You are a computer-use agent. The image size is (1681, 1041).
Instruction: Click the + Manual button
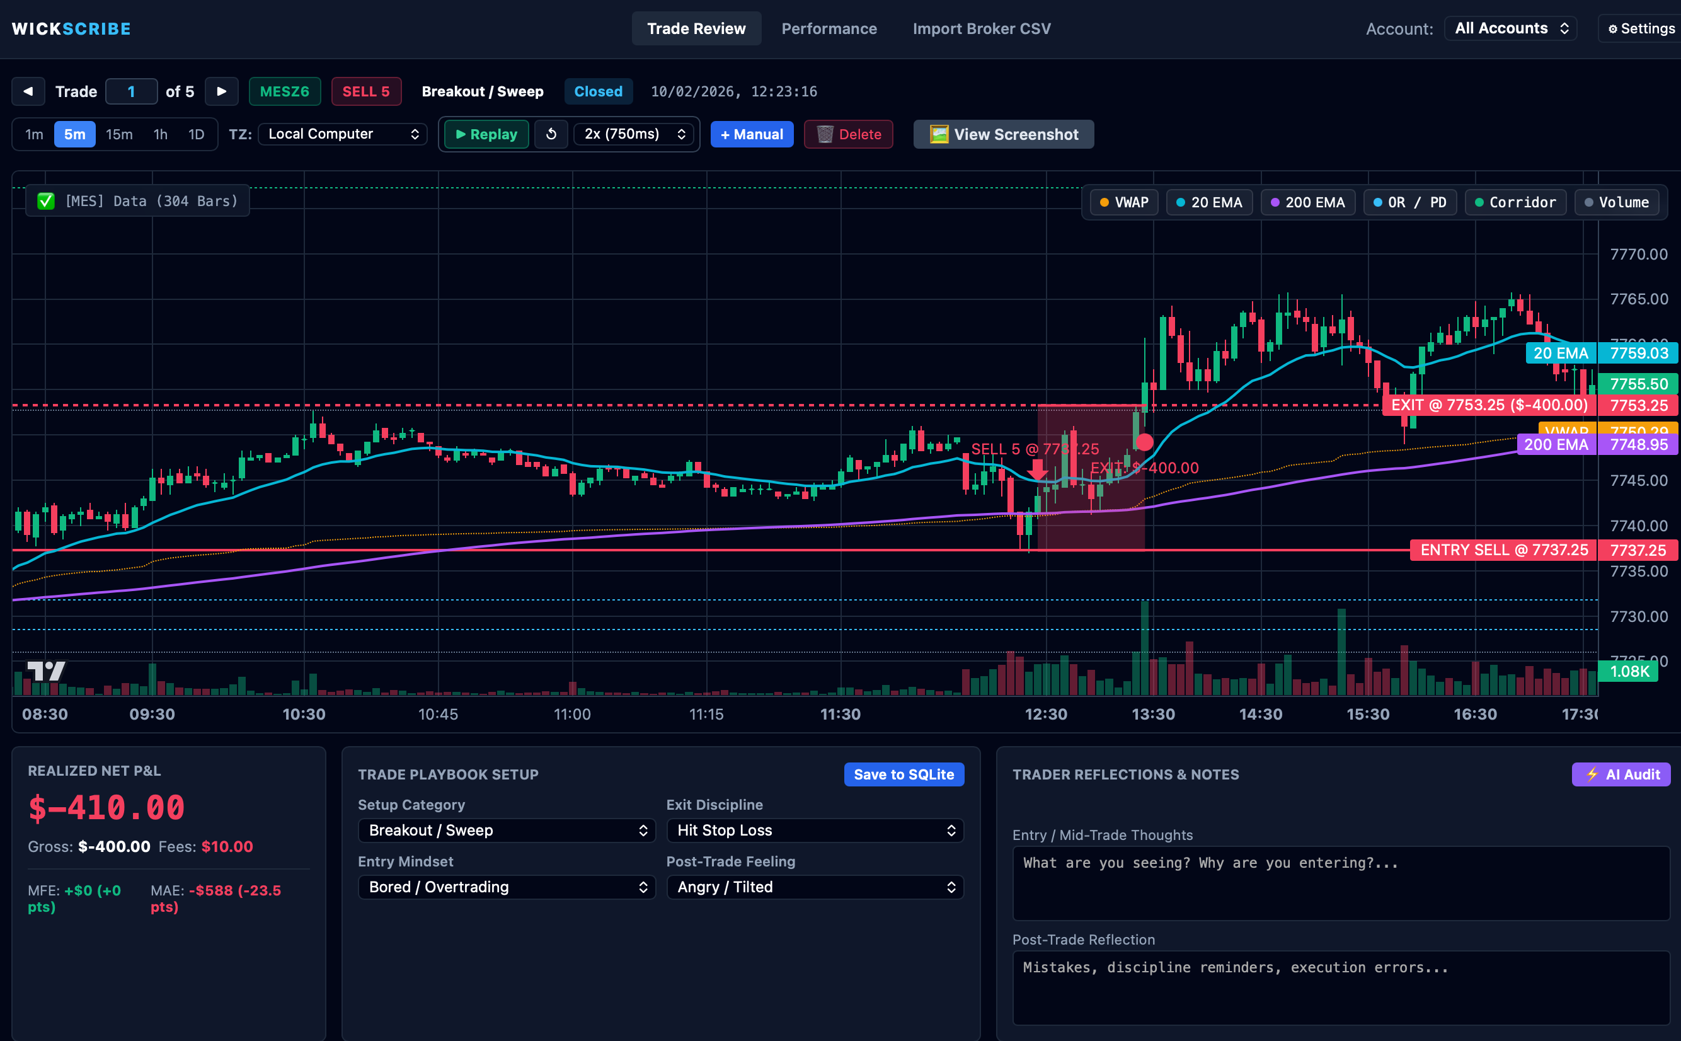tap(752, 134)
